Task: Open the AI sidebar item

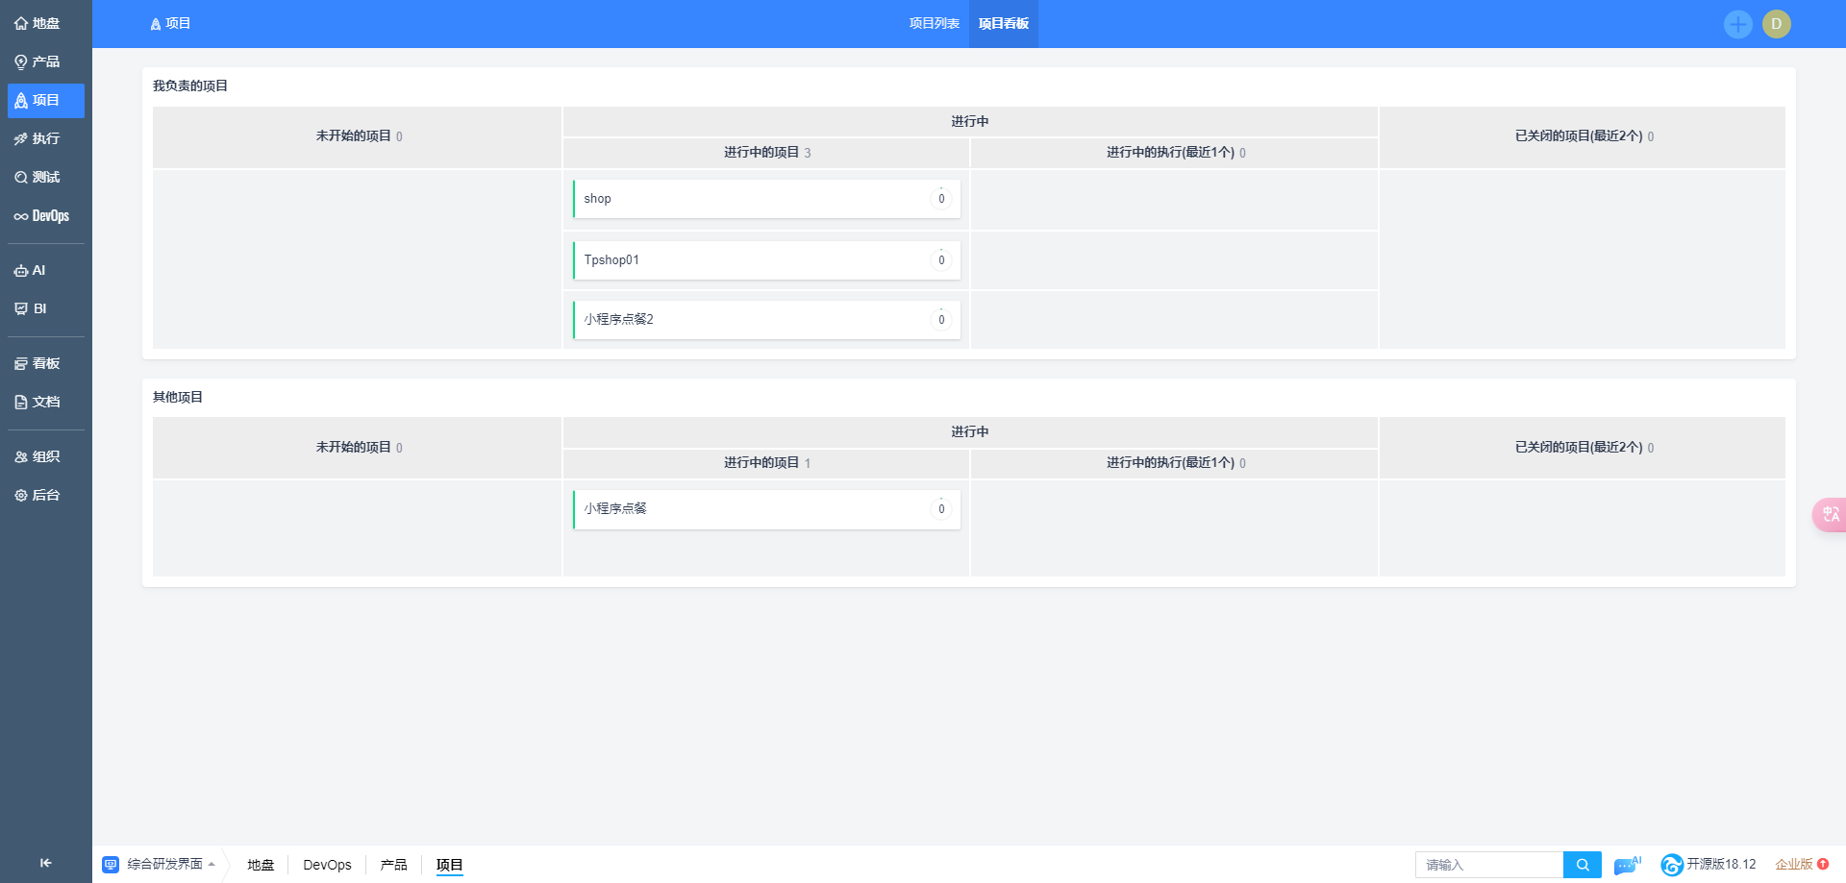Action: click(45, 270)
